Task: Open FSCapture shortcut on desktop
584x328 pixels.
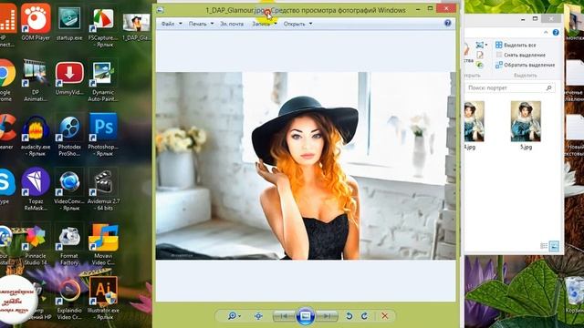Action: tap(103, 26)
